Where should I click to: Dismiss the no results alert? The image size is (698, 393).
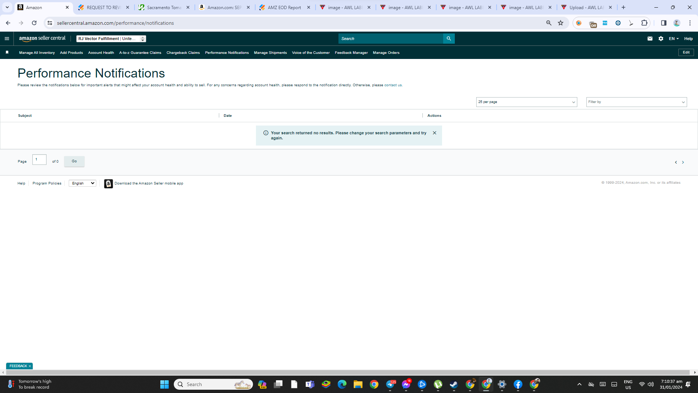tap(434, 133)
